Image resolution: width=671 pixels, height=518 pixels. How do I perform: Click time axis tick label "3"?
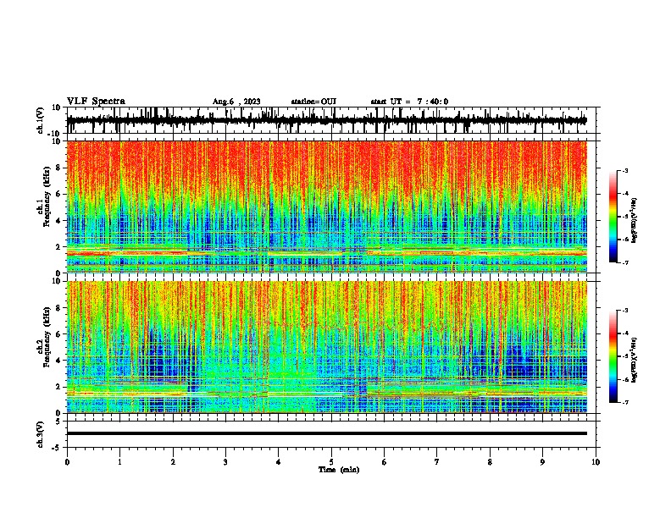[x=225, y=462]
